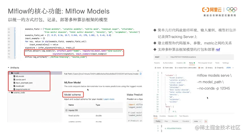Select the Pretty response view
The image size is (245, 135).
click(x=158, y=121)
